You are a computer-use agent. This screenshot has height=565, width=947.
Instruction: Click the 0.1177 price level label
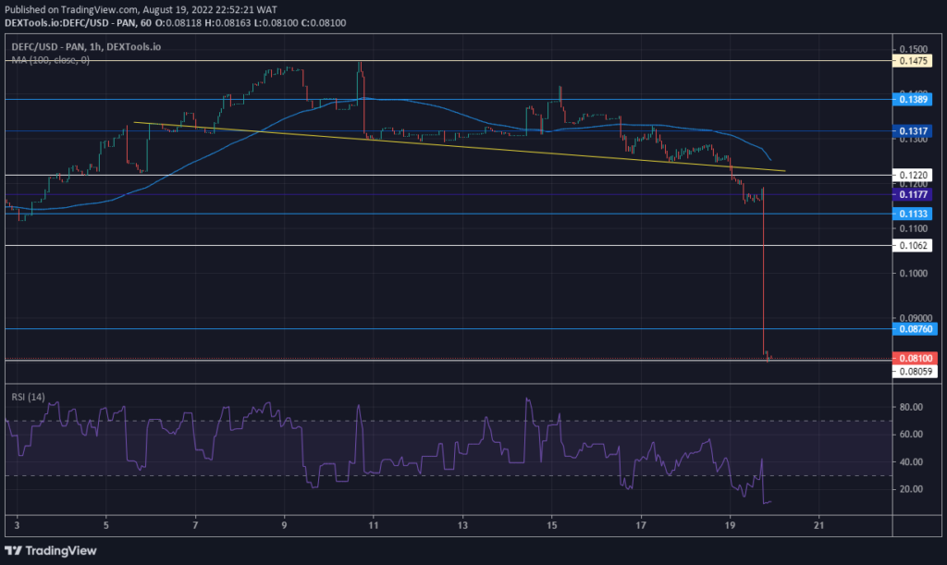(913, 194)
